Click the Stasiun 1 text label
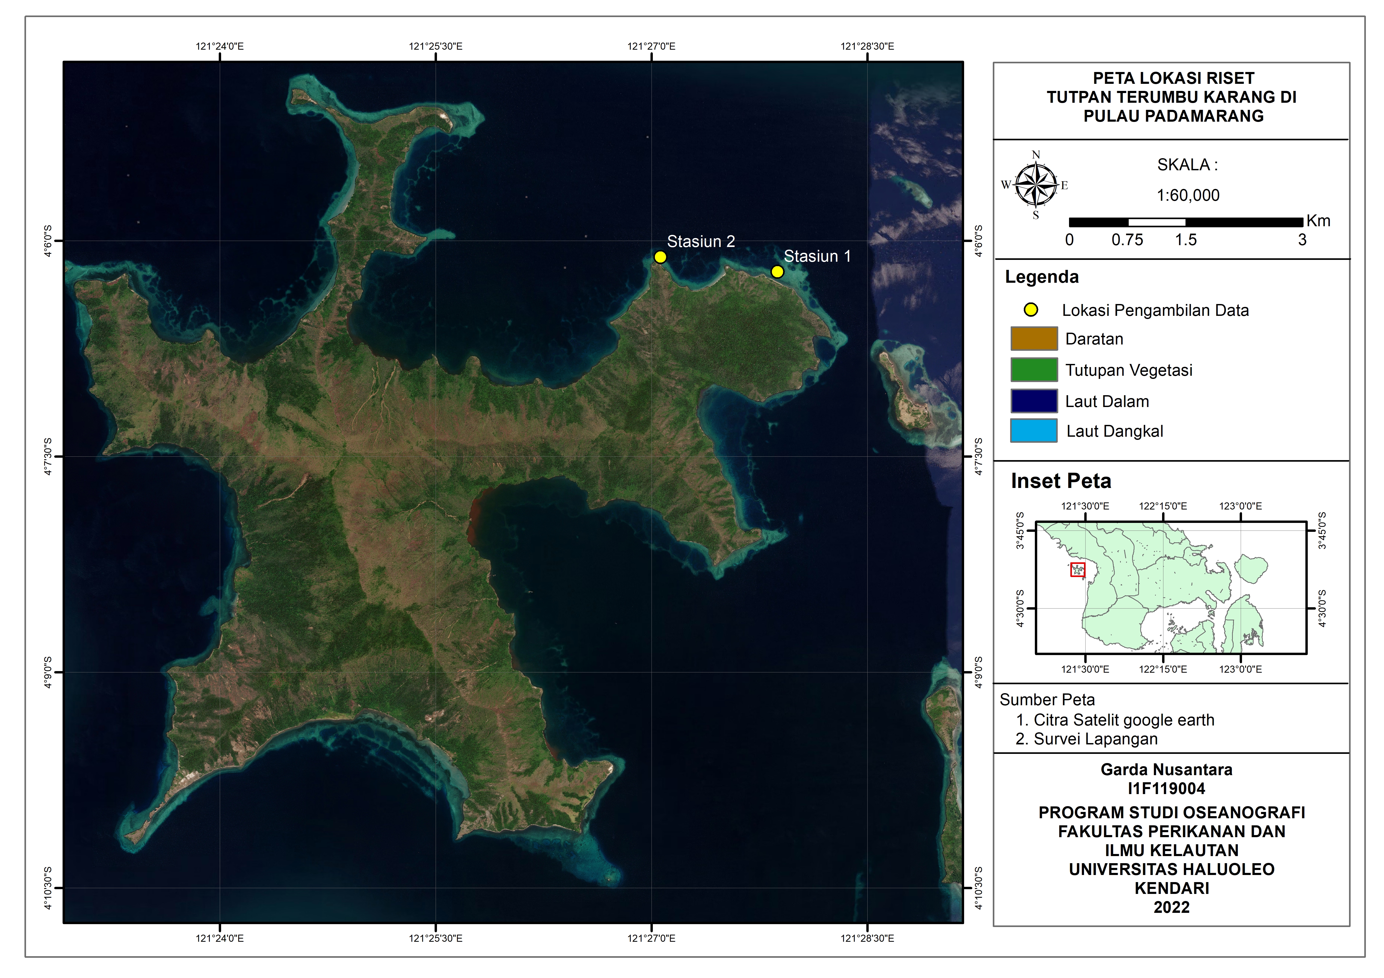The image size is (1384, 978). pos(817,257)
